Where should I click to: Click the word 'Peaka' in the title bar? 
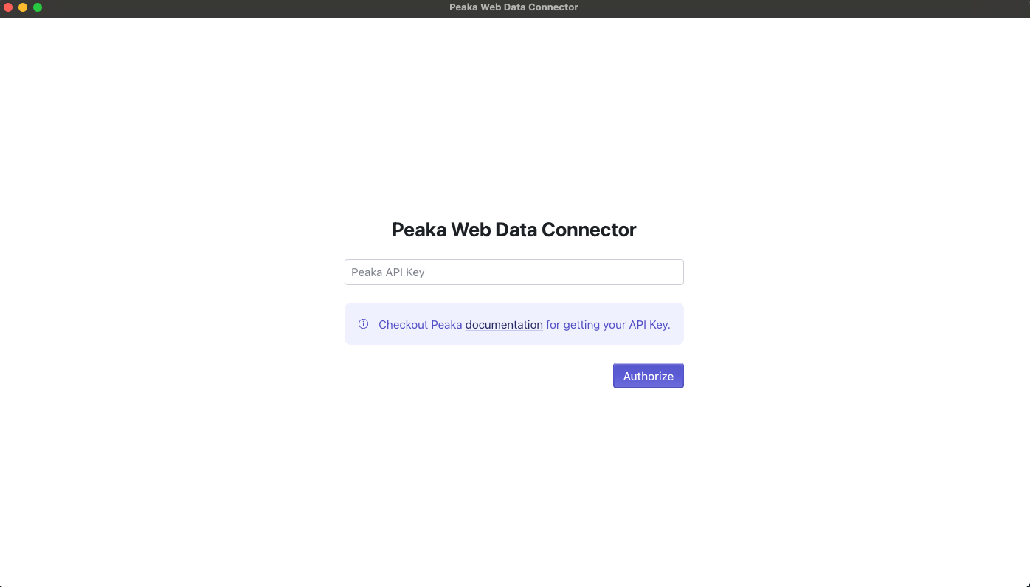(462, 7)
